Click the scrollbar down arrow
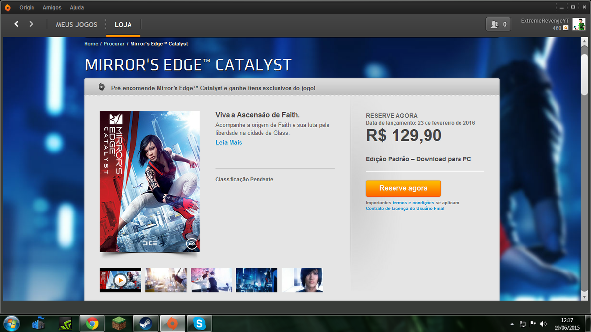This screenshot has height=332, width=591. coord(584,297)
